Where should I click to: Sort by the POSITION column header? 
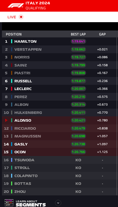14,34
